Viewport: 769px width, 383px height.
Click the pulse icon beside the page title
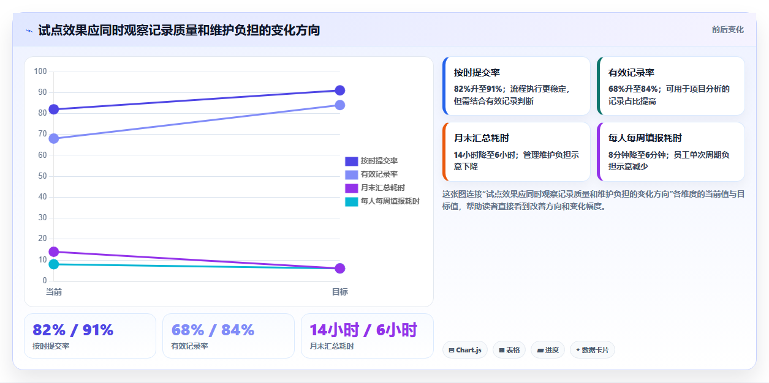pos(29,30)
